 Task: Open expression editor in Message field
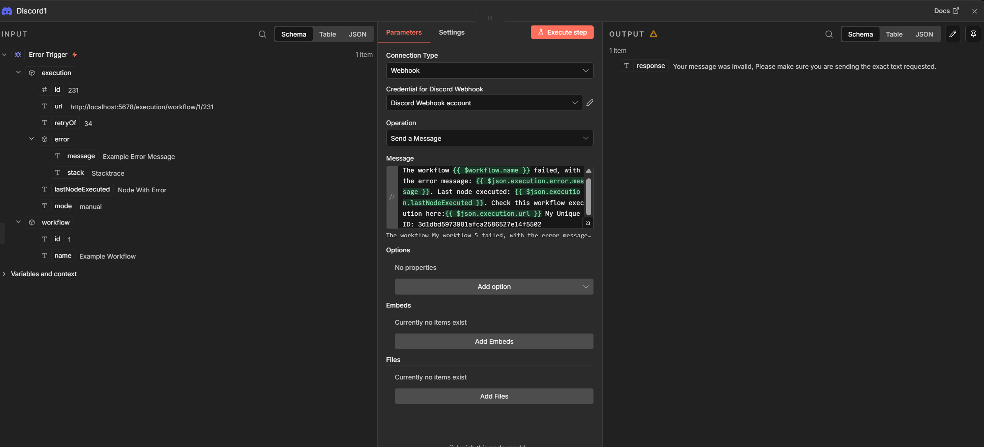pyautogui.click(x=588, y=223)
